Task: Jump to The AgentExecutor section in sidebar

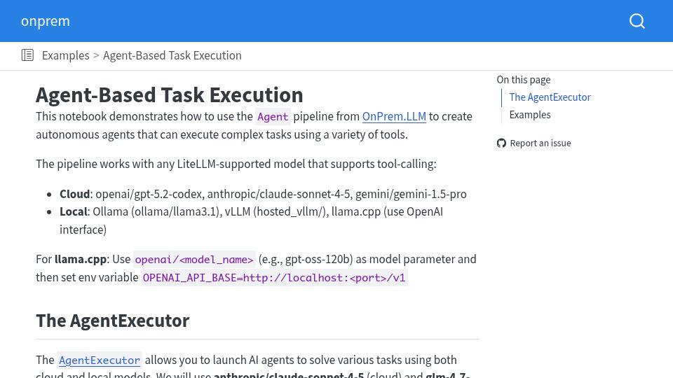Action: coord(550,97)
